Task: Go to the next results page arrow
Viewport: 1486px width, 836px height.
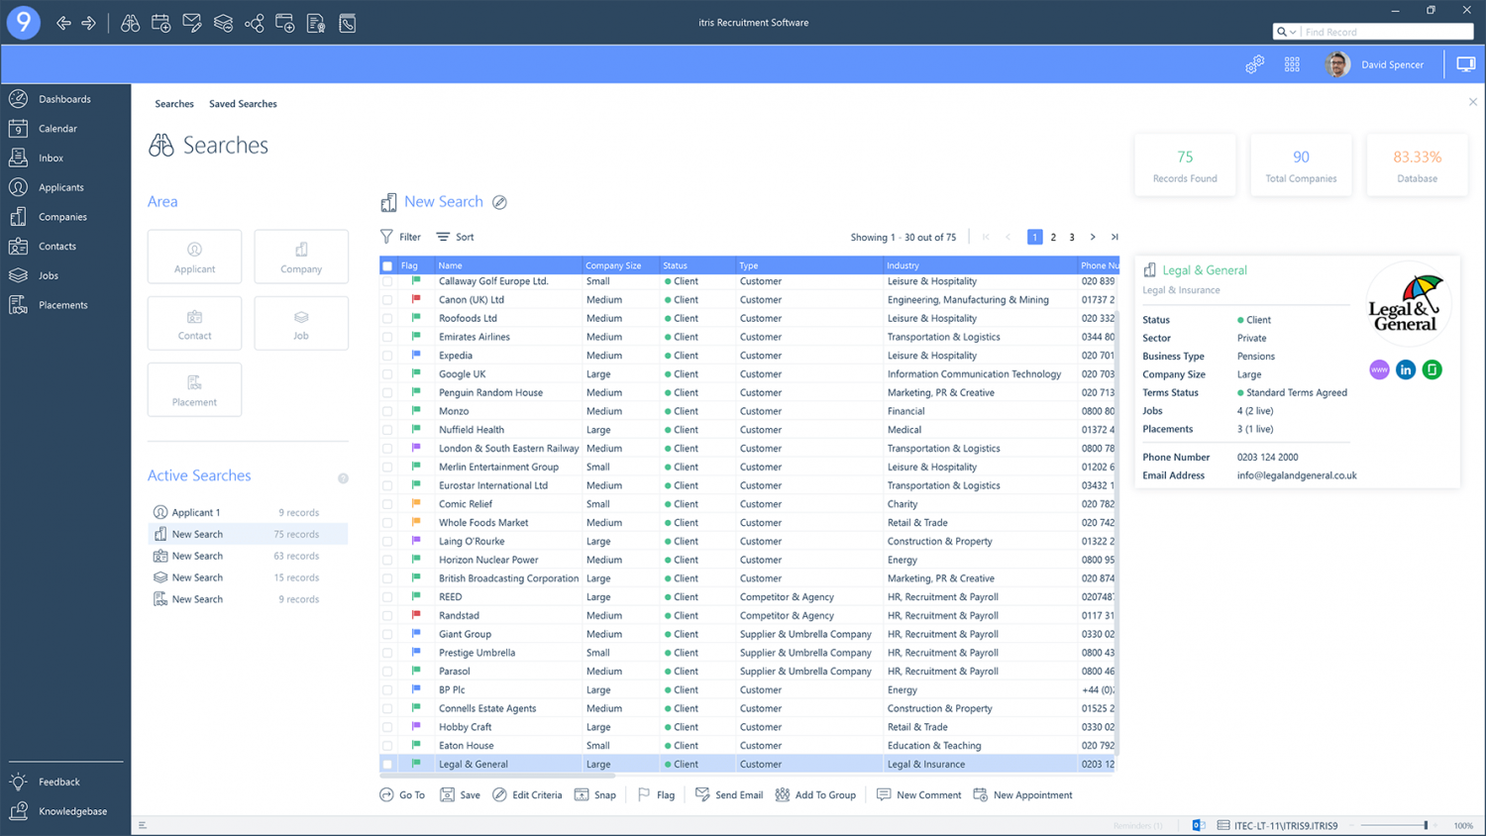Action: 1093,237
